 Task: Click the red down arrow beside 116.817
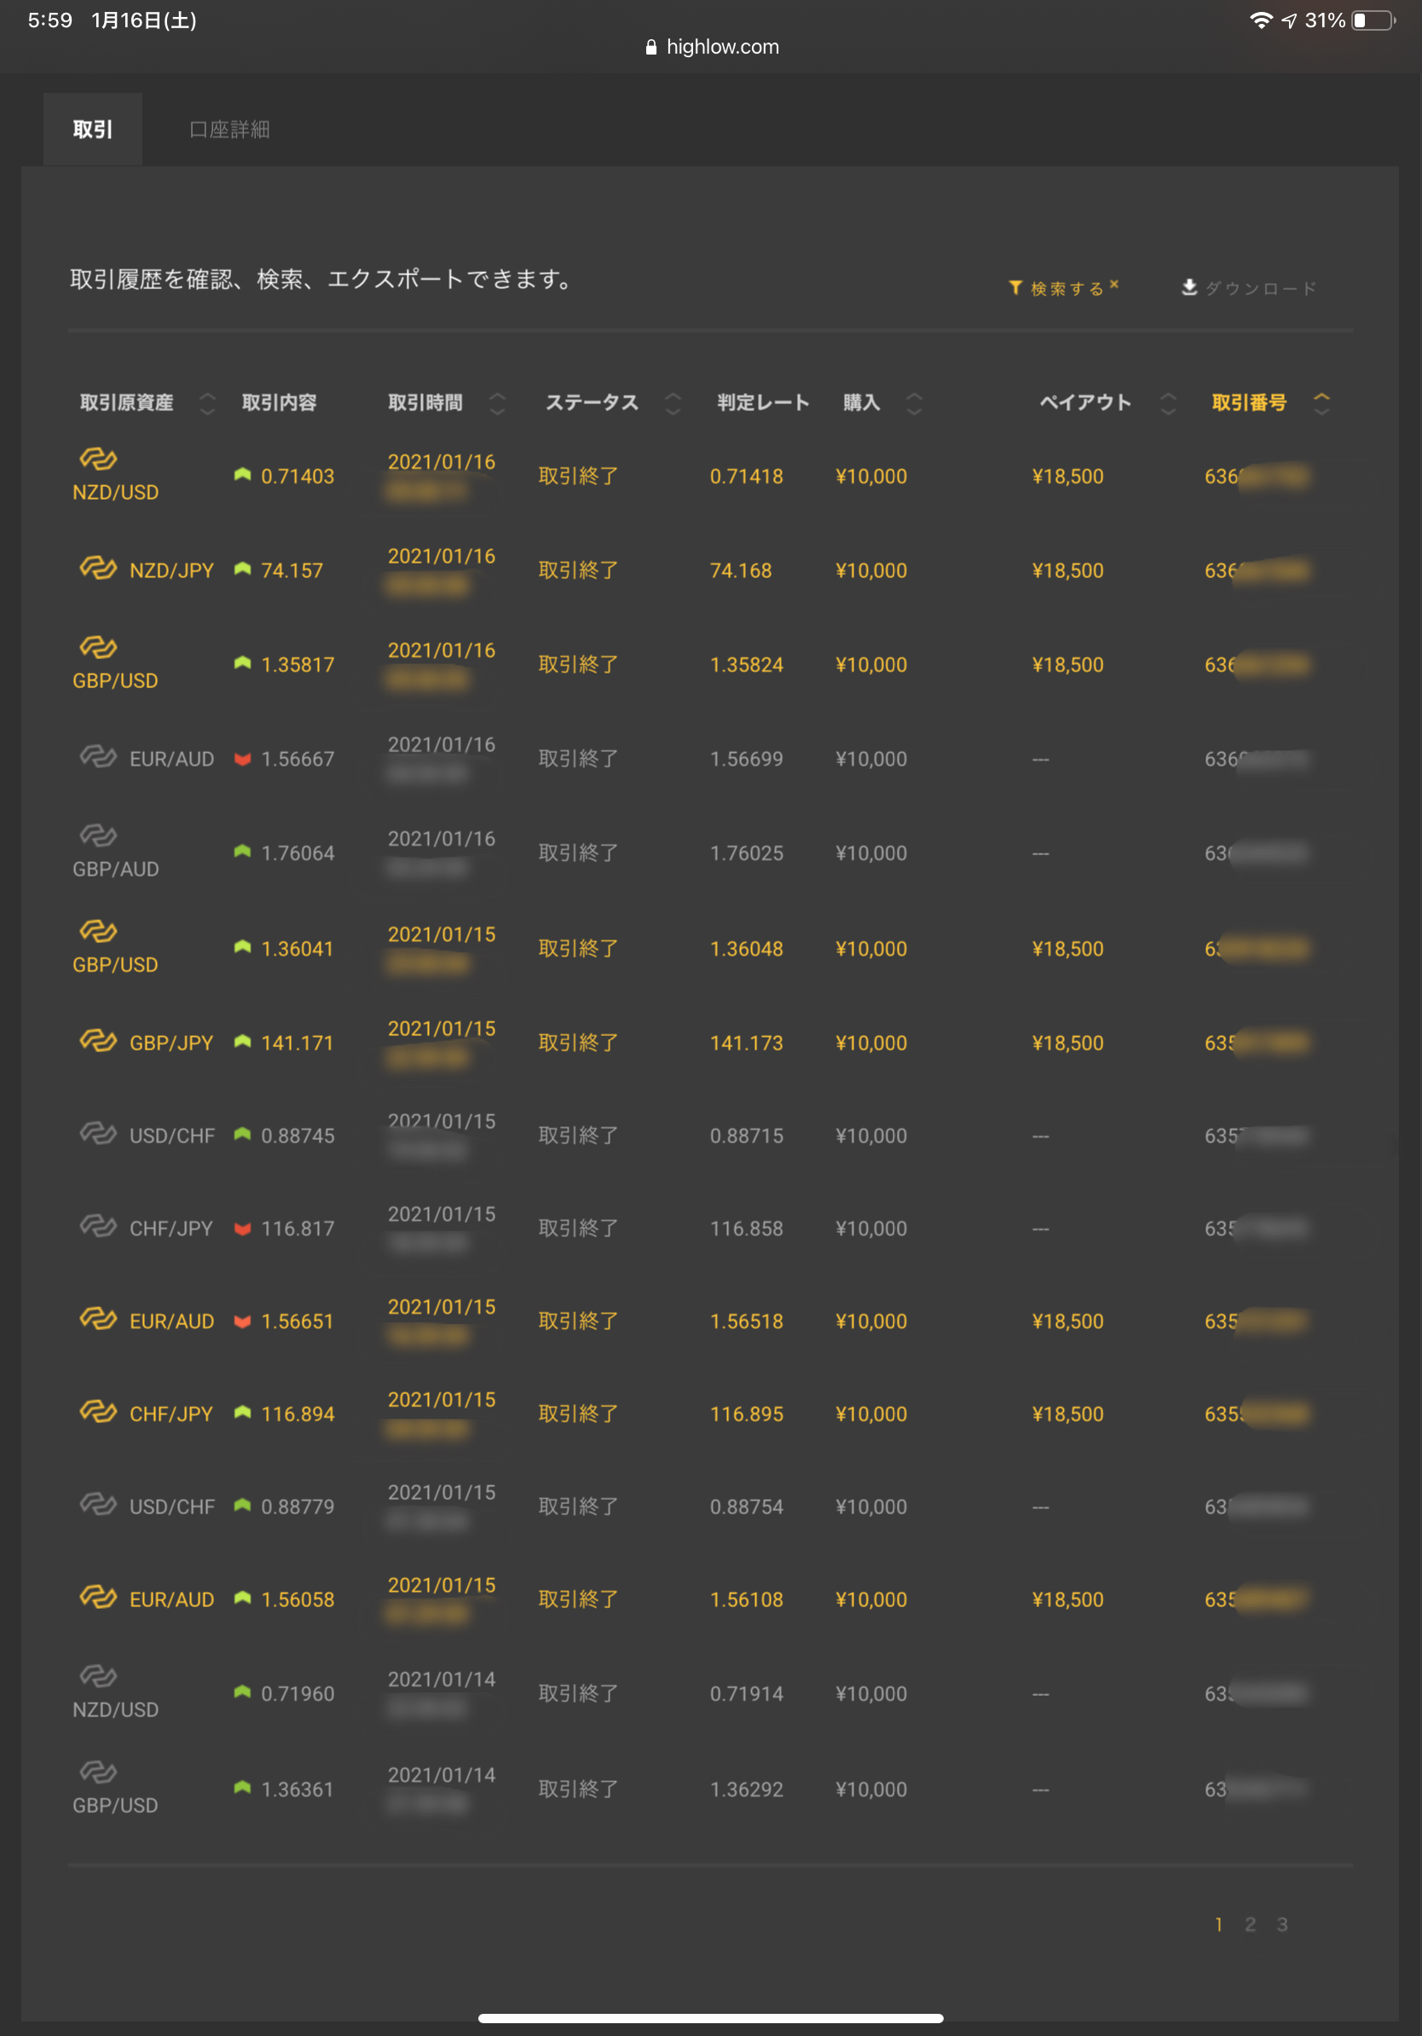[x=242, y=1228]
